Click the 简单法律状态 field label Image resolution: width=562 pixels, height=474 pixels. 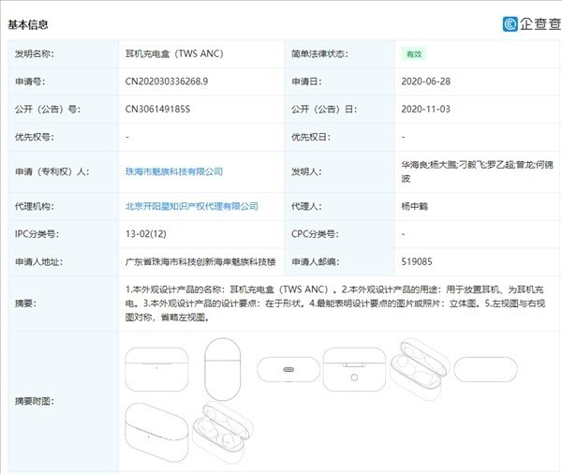(319, 53)
